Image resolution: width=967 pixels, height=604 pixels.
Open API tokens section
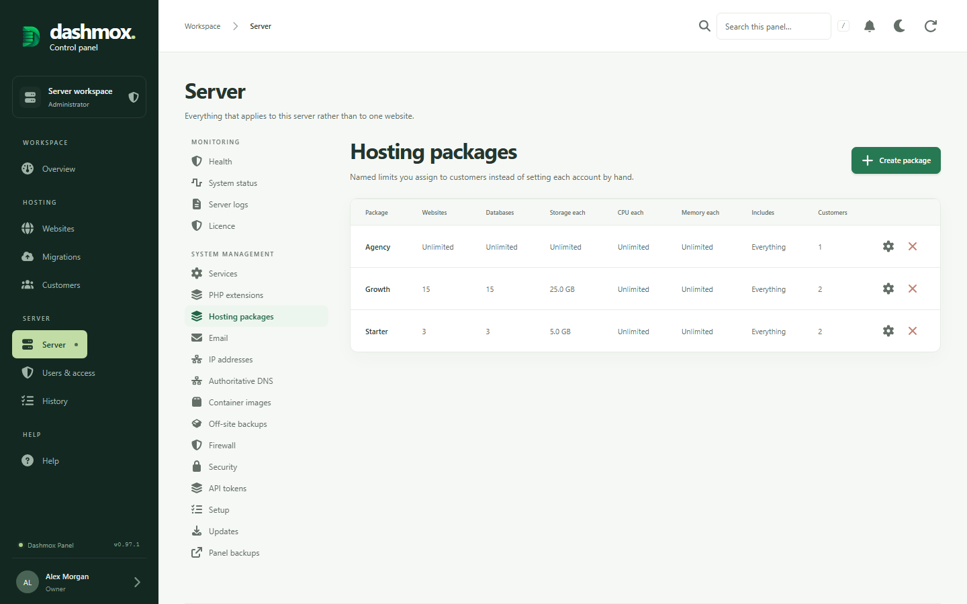pyautogui.click(x=257, y=488)
